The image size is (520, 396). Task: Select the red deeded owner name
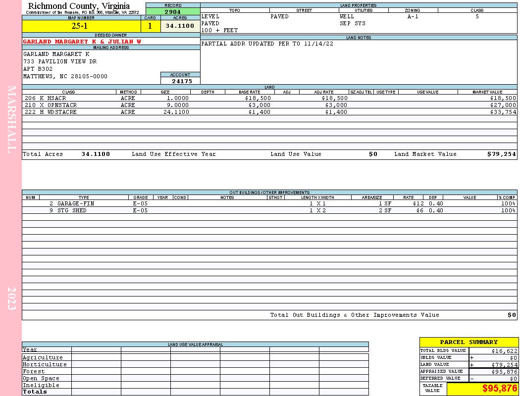(x=82, y=42)
